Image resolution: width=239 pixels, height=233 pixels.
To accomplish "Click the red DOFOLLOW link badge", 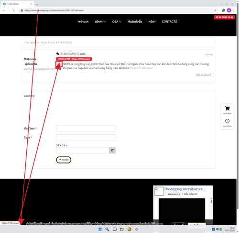I will pyautogui.click(x=74, y=59).
